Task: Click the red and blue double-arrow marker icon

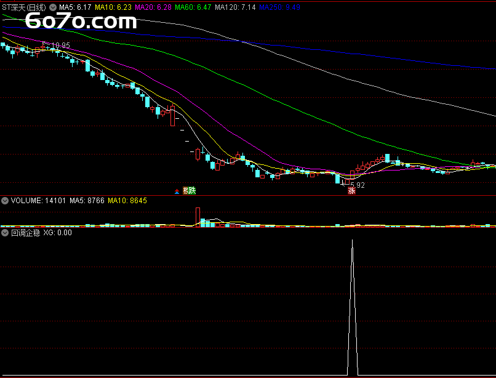Action: pyautogui.click(x=177, y=191)
